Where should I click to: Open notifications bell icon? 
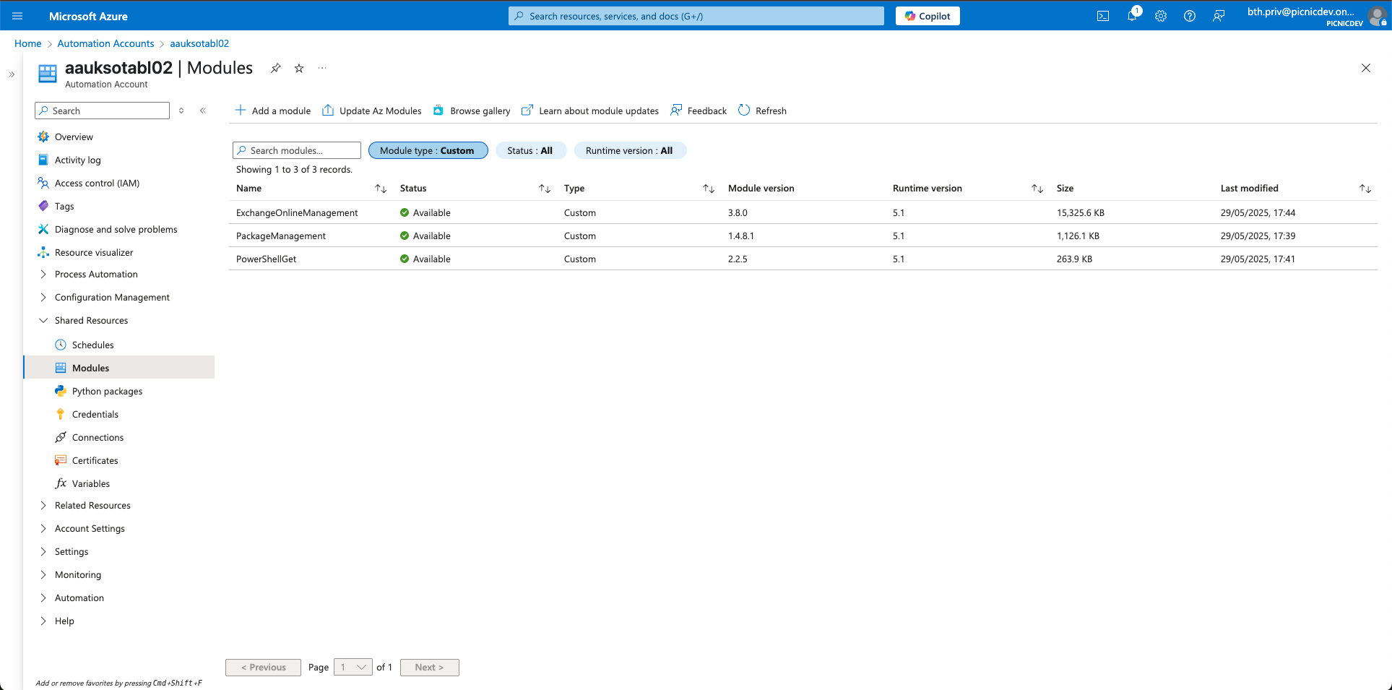pyautogui.click(x=1132, y=16)
